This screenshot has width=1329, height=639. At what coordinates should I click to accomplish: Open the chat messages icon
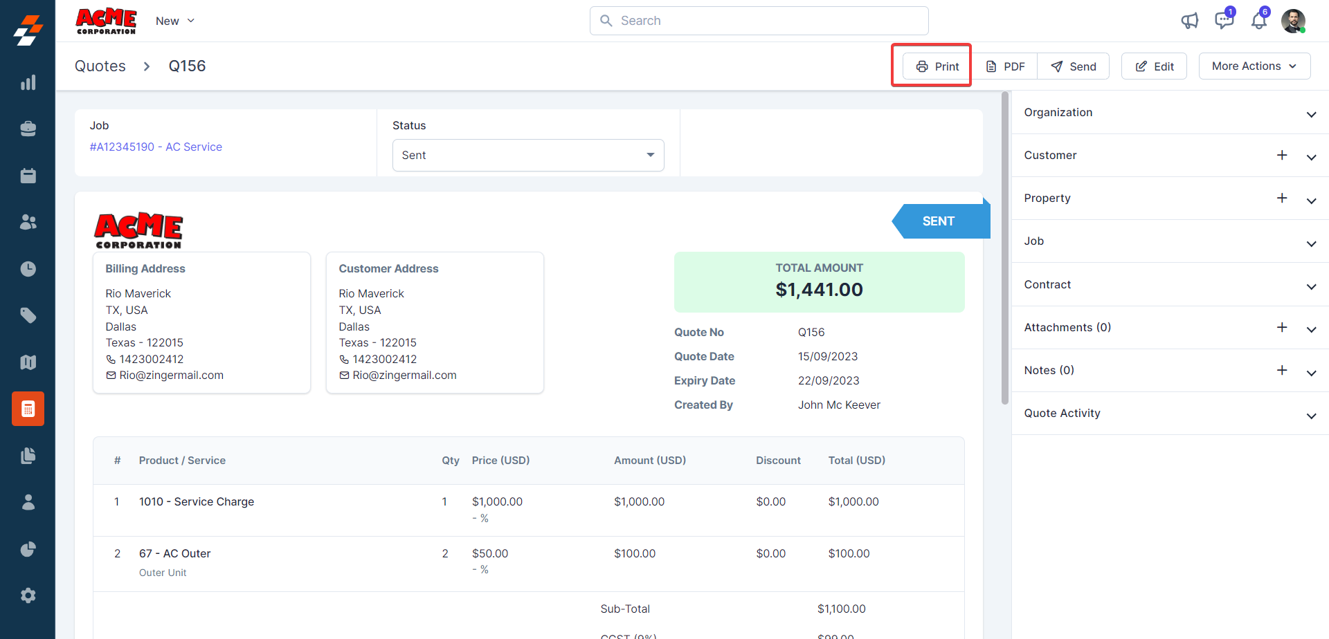pyautogui.click(x=1224, y=21)
